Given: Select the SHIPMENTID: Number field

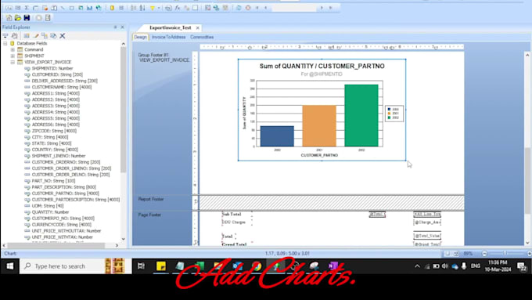Looking at the screenshot, I should (x=49, y=68).
